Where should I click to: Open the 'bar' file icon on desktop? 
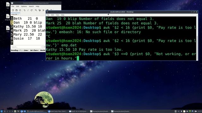pyautogui.click(x=8, y=5)
